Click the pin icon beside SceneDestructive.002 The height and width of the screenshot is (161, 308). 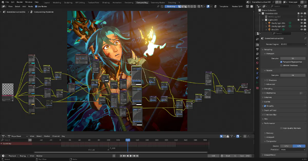305,38
